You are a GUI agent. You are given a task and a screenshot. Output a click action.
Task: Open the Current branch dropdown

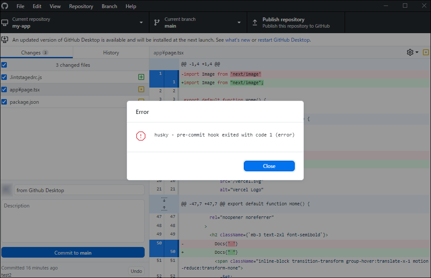198,23
